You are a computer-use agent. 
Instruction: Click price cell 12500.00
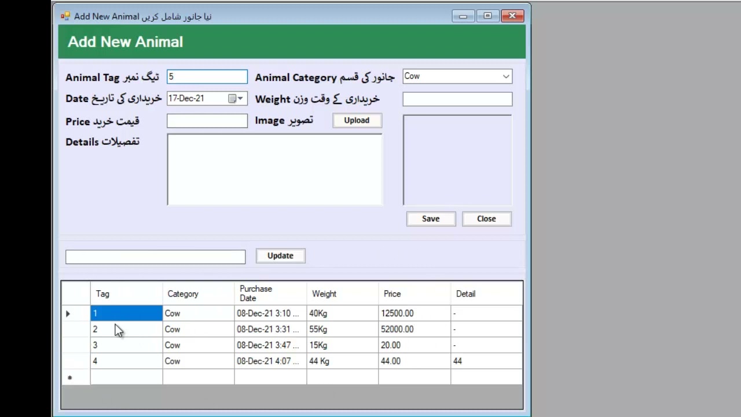click(414, 313)
